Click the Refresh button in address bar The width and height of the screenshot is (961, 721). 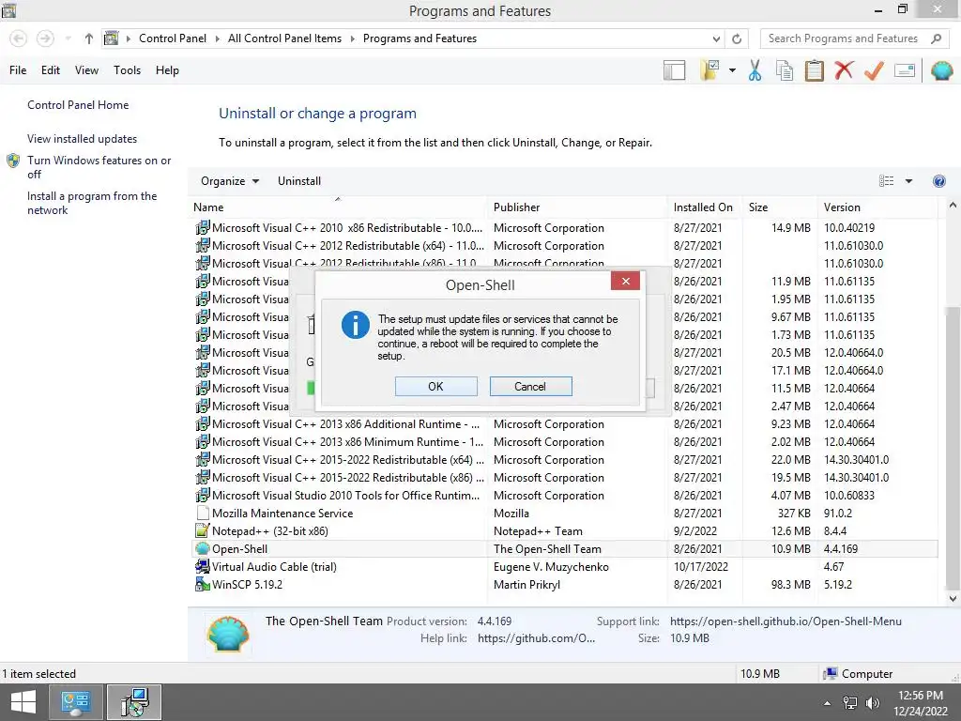click(x=737, y=38)
